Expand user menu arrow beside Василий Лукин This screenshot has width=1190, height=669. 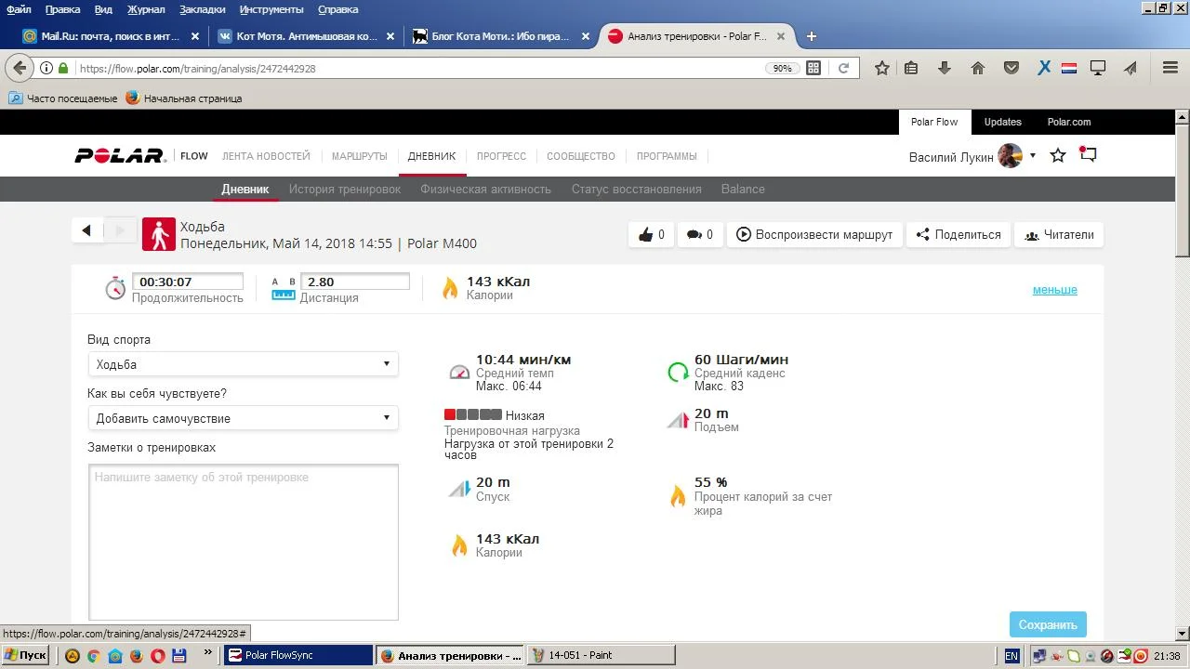pos(1032,156)
